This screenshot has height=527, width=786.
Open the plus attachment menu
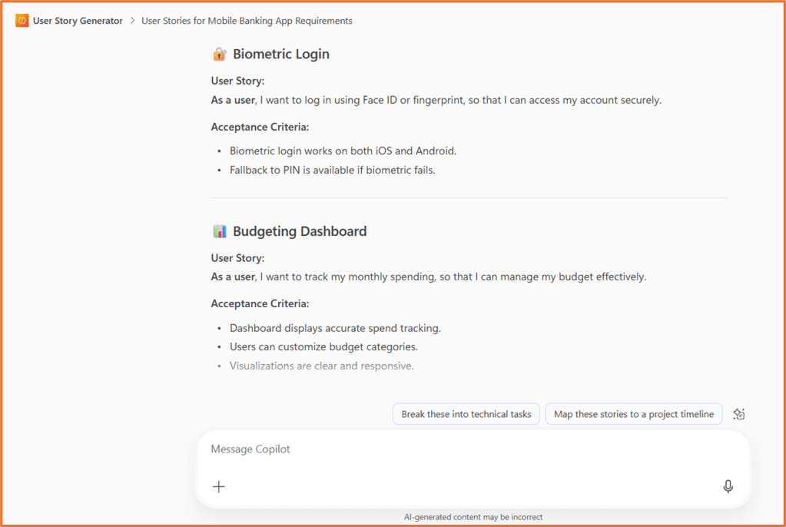219,486
